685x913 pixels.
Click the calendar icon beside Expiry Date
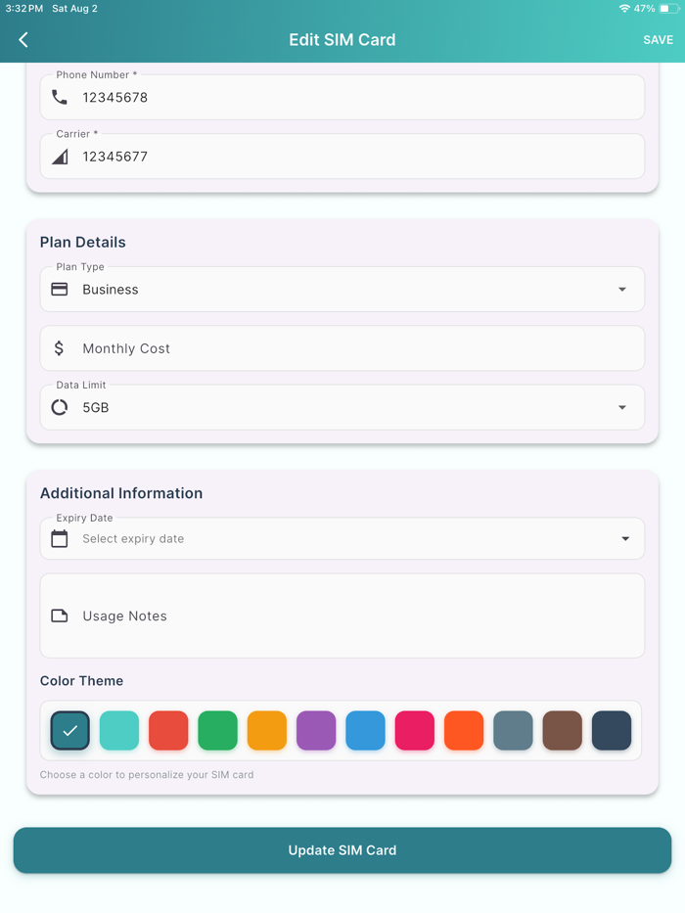(x=59, y=538)
